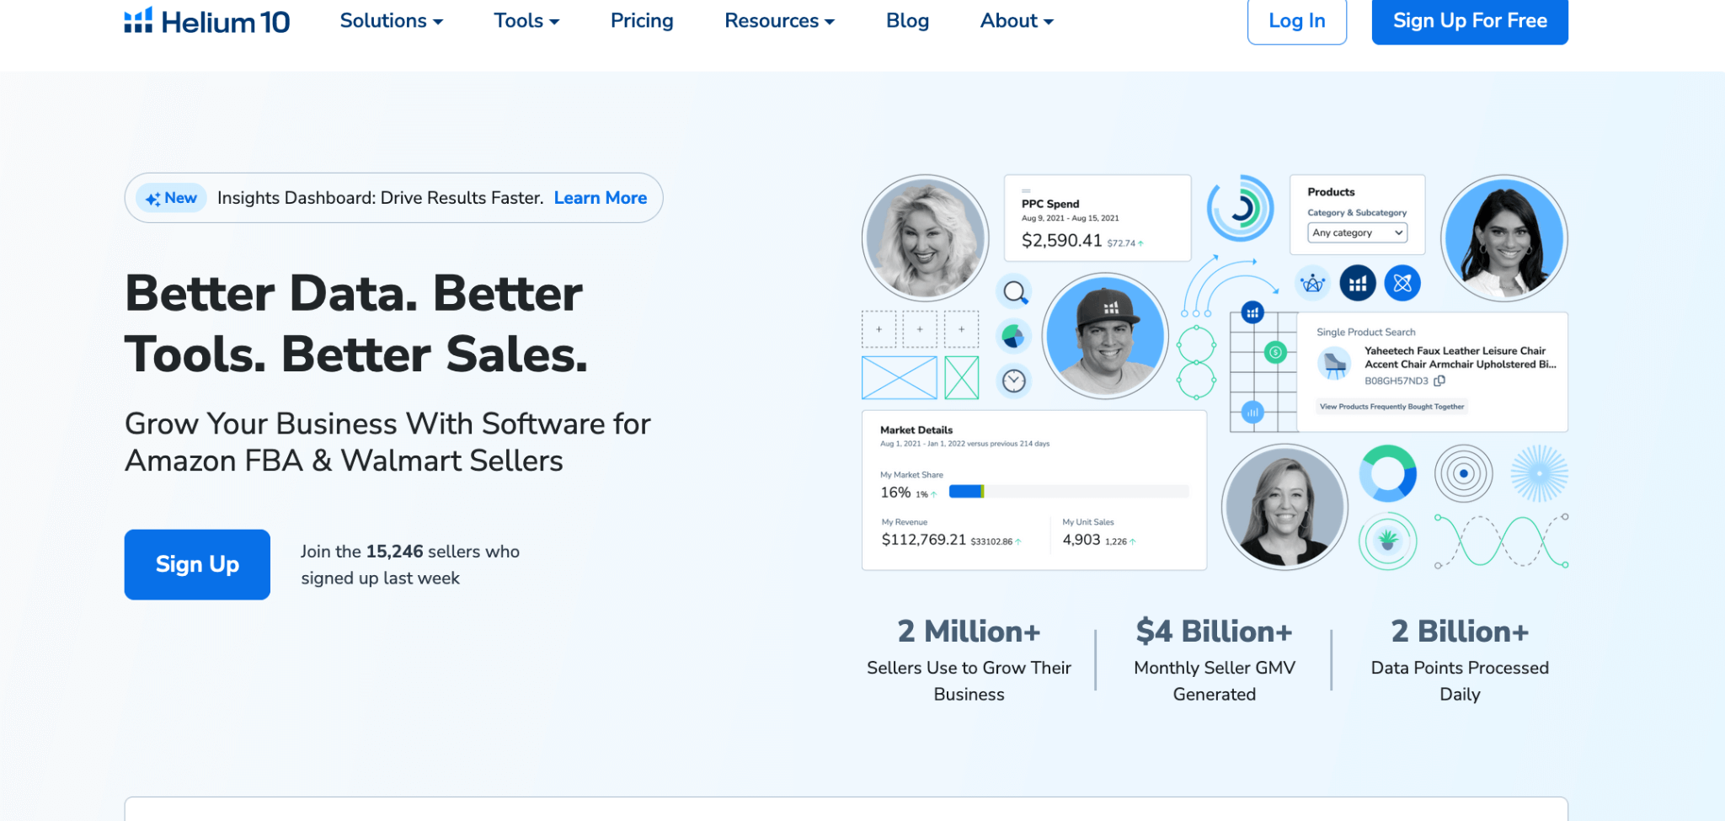Expand the Tools dropdown menu
This screenshot has width=1725, height=821.
coord(526,21)
